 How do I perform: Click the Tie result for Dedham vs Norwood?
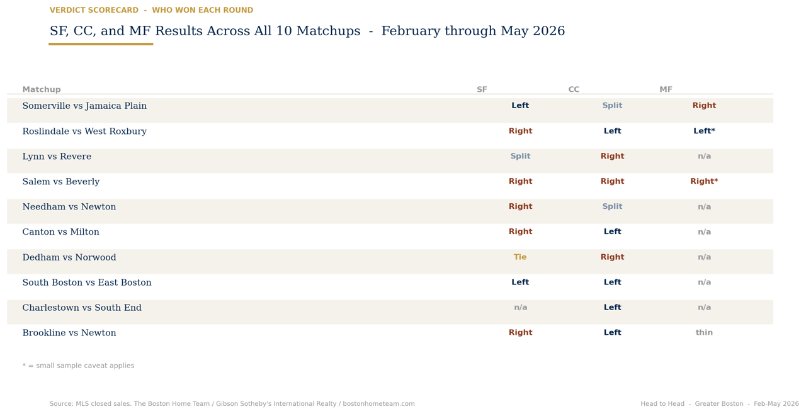click(x=520, y=257)
